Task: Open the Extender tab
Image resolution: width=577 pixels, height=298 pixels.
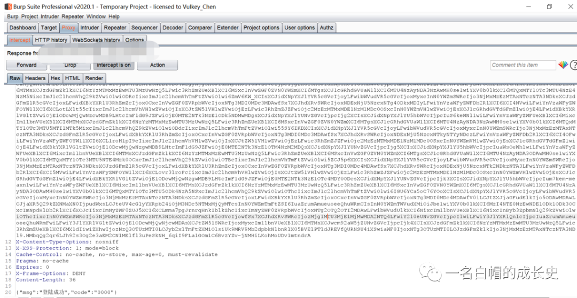Action: 228,28
